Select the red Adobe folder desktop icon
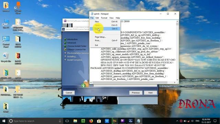 (x=18, y=59)
